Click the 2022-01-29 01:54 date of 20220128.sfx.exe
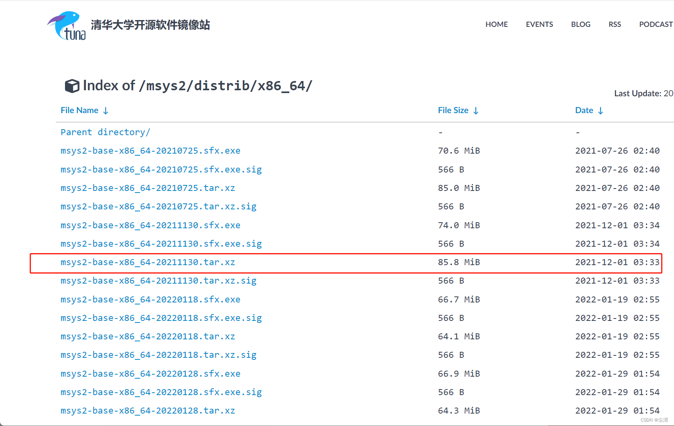 point(617,374)
